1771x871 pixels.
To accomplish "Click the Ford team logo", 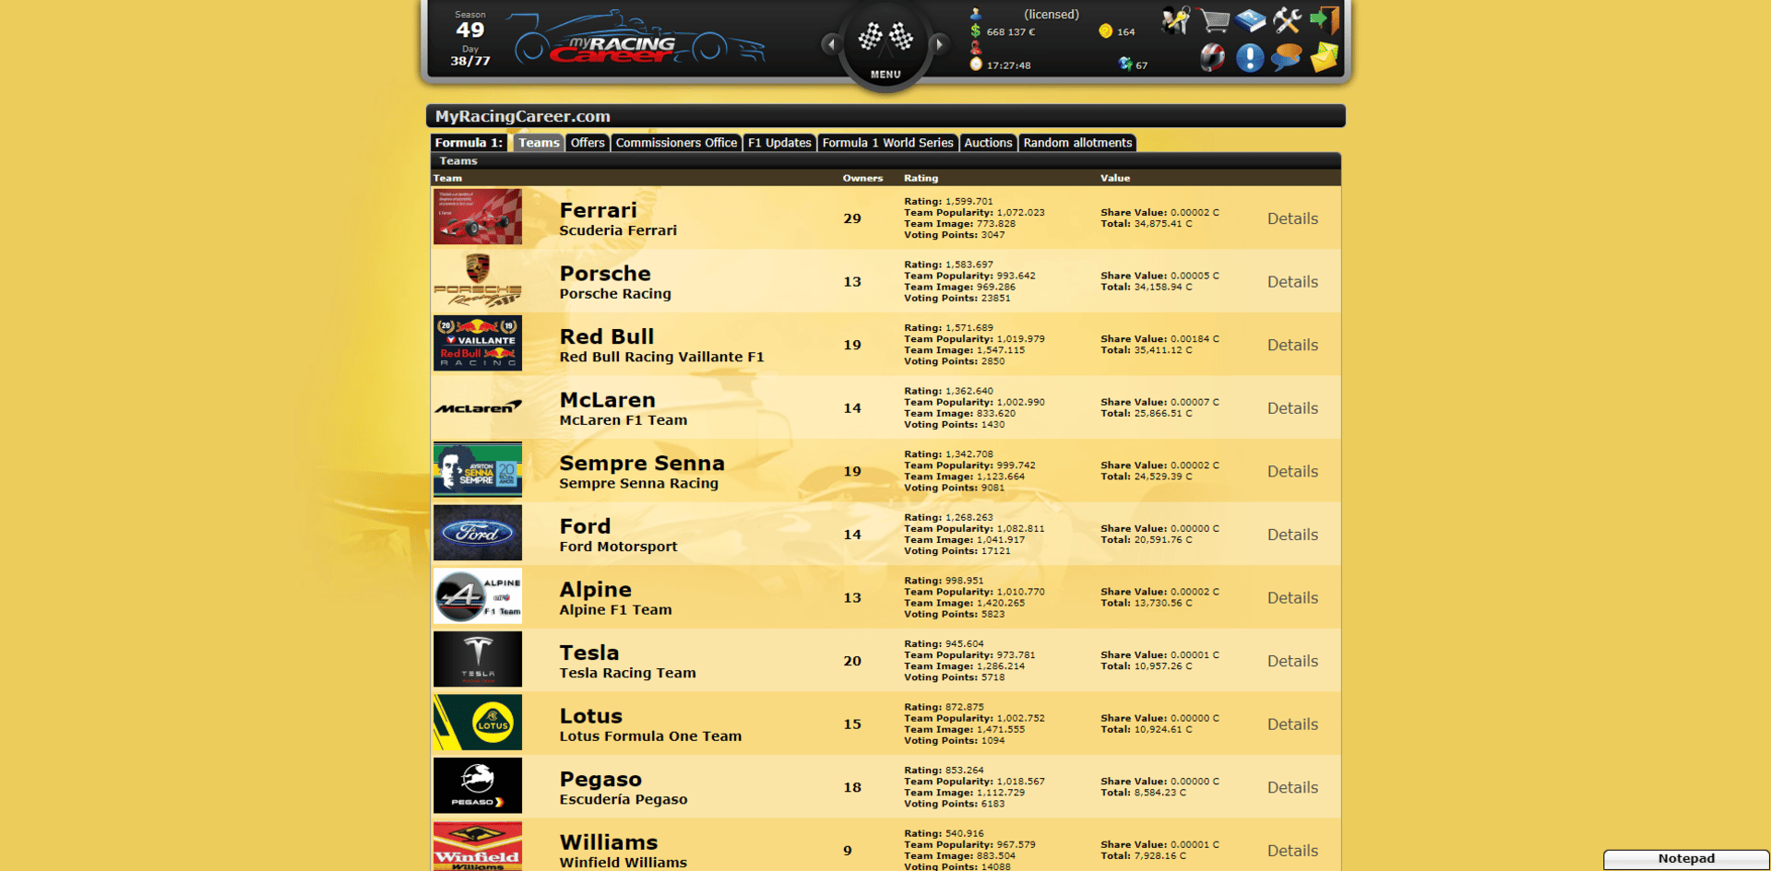I will tap(478, 533).
